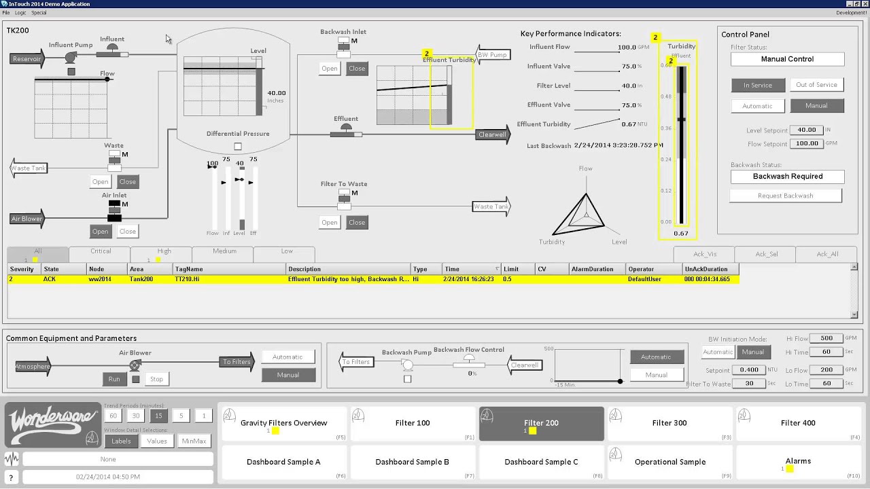
Task: Switch Control Panel filter to Automatic mode
Action: pyautogui.click(x=758, y=105)
